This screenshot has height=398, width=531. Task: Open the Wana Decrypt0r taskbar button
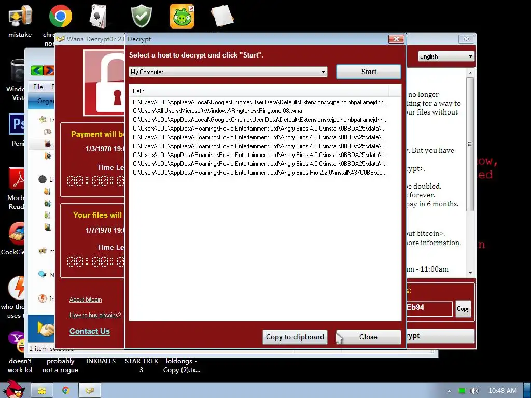pos(89,391)
